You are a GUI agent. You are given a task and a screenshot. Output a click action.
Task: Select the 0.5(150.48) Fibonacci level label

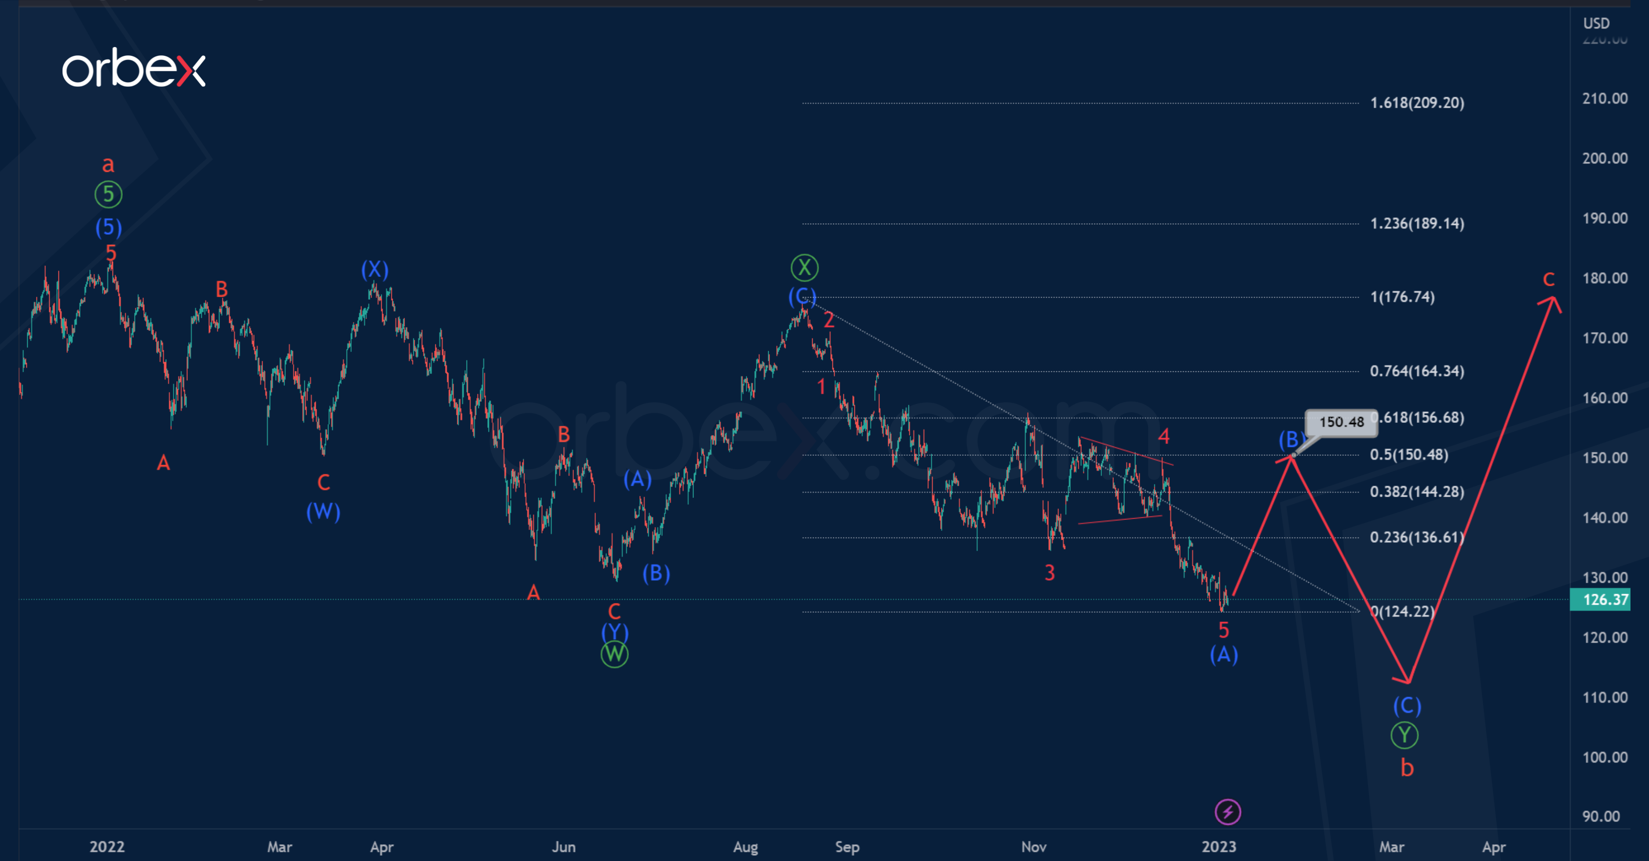pyautogui.click(x=1408, y=455)
